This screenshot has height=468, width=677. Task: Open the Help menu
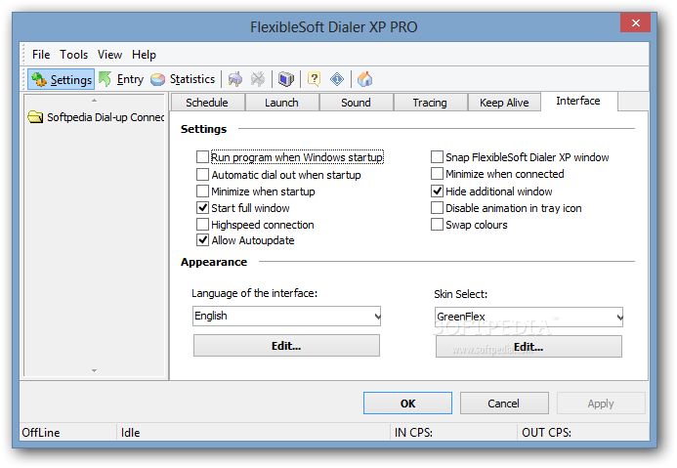click(144, 55)
